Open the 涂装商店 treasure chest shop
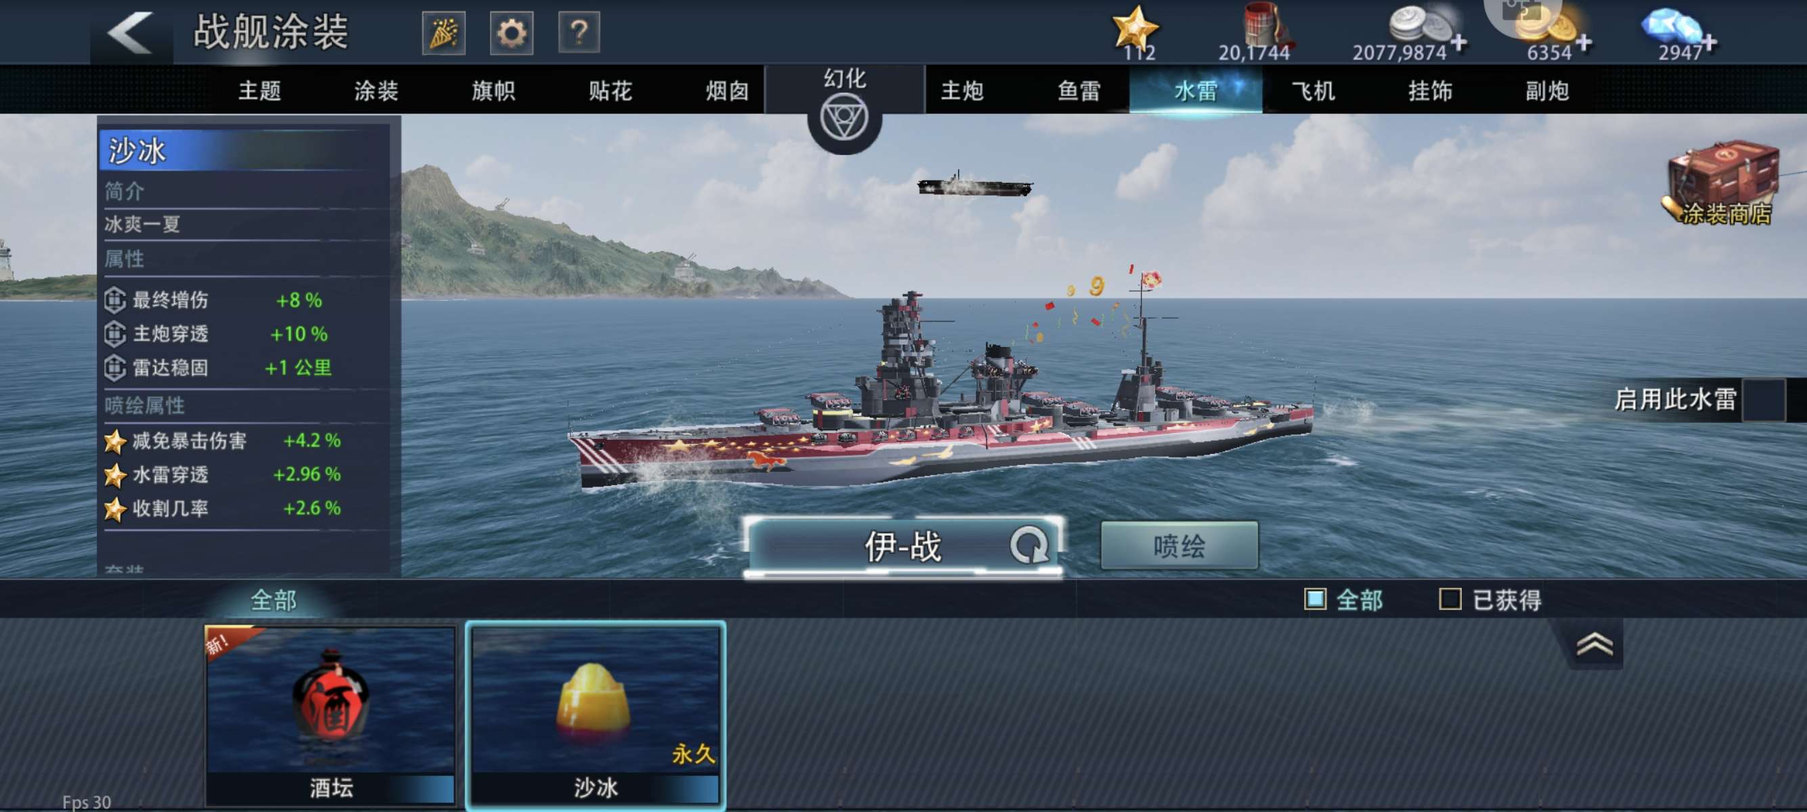1807x812 pixels. point(1723,184)
